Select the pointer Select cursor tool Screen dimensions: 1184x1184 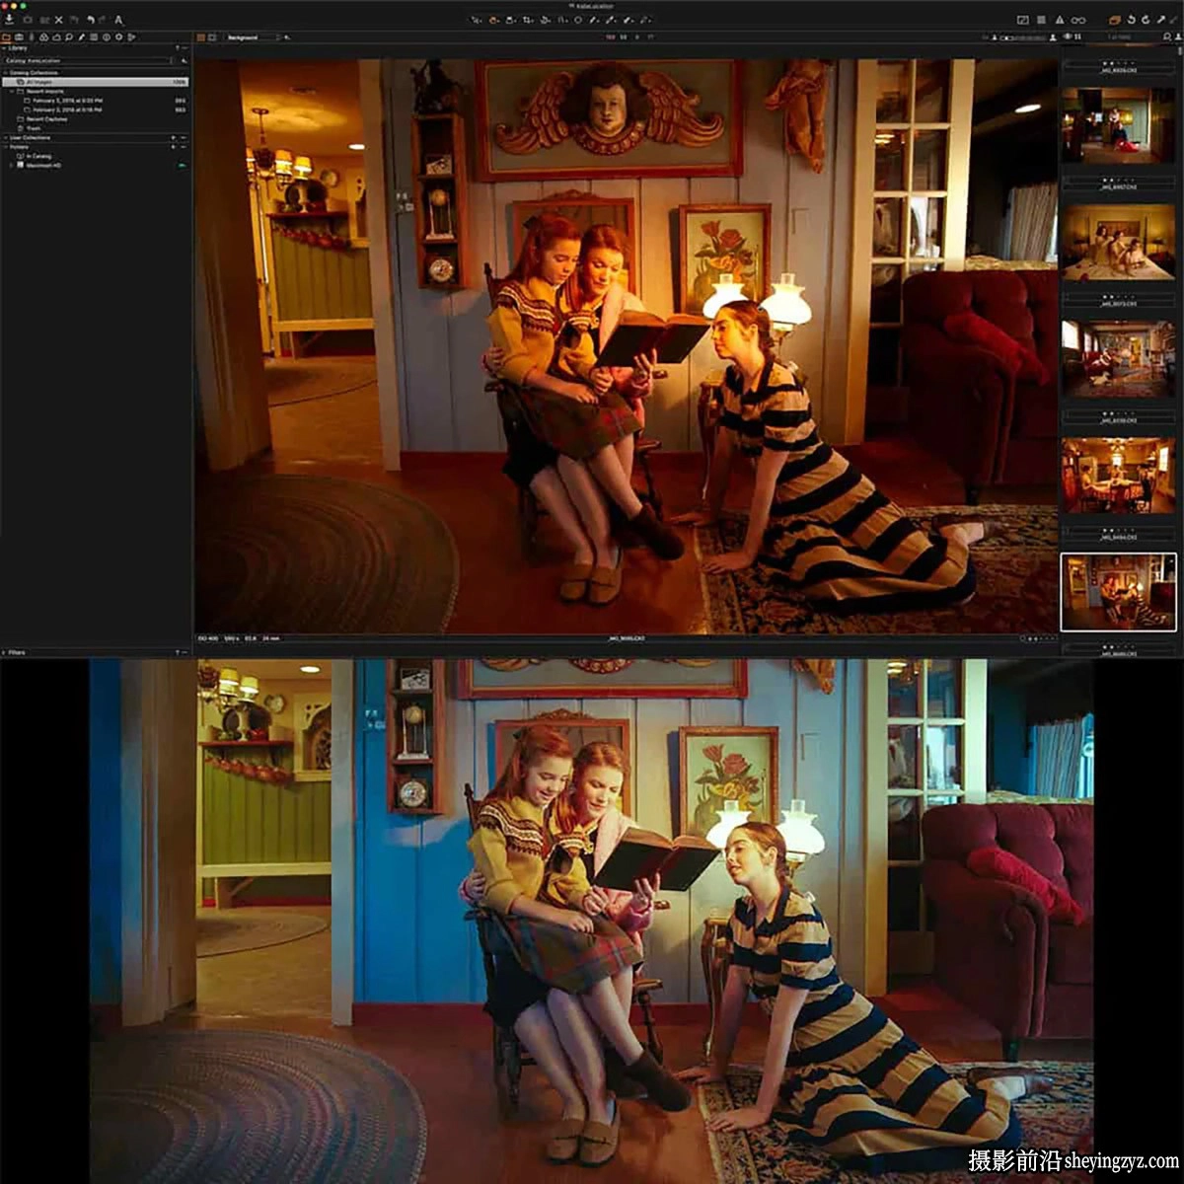coord(477,20)
